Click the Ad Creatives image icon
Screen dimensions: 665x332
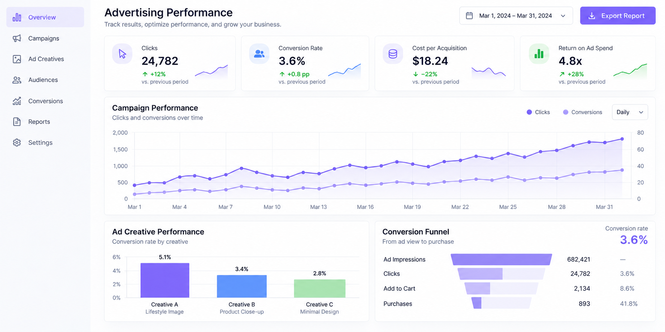tap(17, 59)
